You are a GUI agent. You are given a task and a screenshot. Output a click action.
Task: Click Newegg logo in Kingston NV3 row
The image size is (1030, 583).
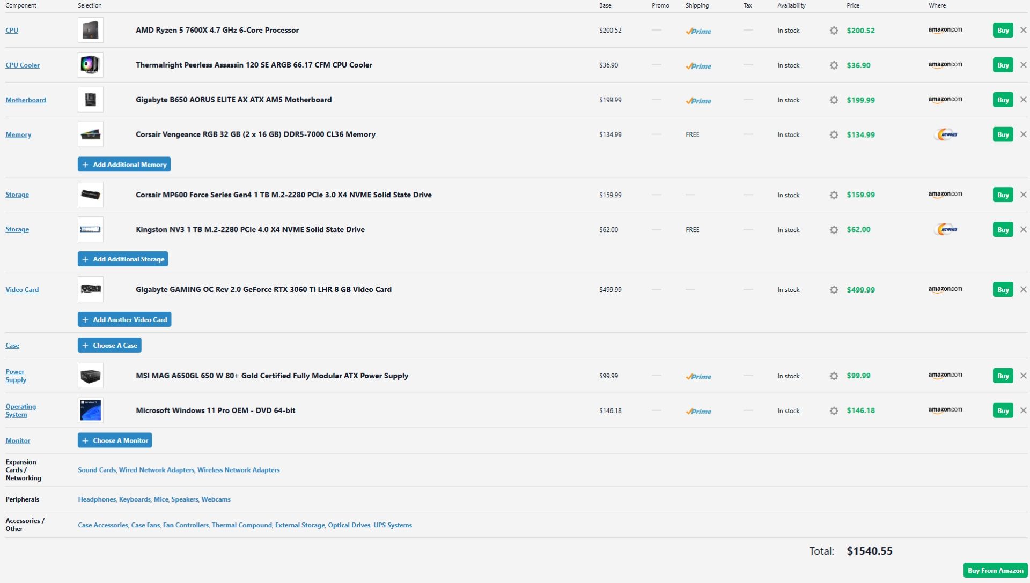[x=947, y=230]
